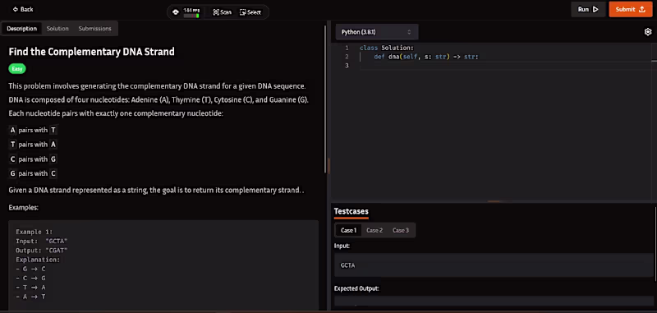Select the Case 1 testcase tab
This screenshot has width=657, height=313.
coord(348,230)
